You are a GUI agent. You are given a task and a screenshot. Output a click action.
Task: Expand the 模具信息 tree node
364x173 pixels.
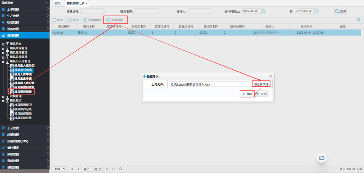pos(3,44)
